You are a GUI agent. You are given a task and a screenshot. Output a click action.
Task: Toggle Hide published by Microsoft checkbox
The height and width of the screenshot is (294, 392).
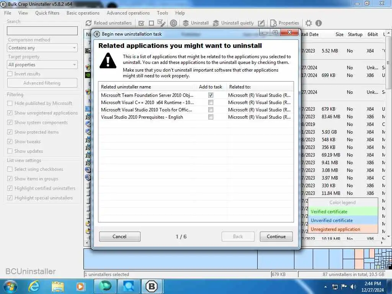pos(10,103)
